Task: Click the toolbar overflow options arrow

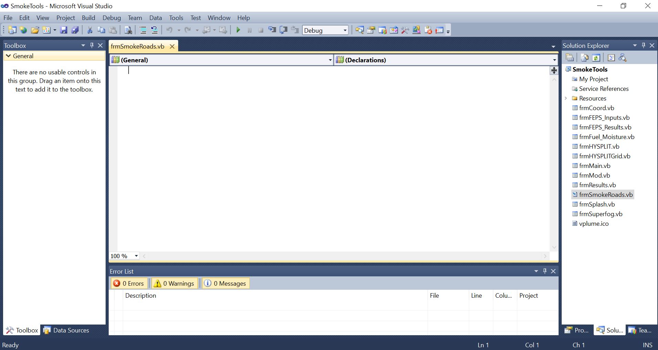Action: click(x=448, y=31)
